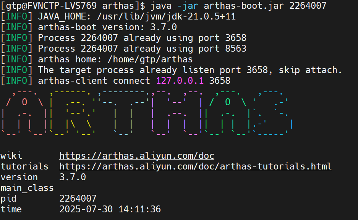This screenshot has width=358, height=220.
Task: Open the arthas-tutorials.html link
Action: pyautogui.click(x=196, y=166)
